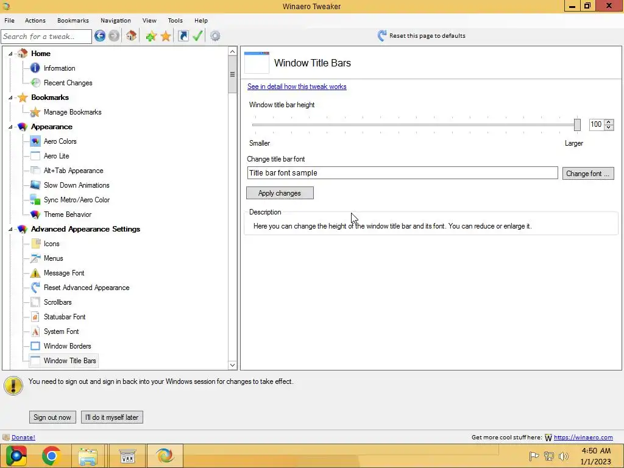Click the Message Font warning icon

point(35,273)
